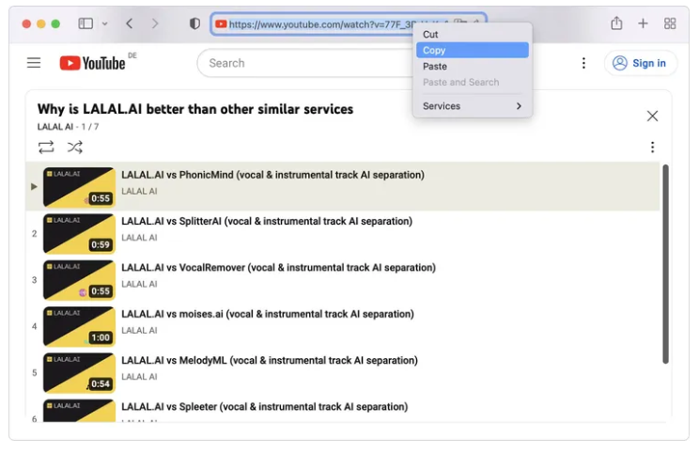Open the LALAL AI playlist link under the title
Viewport: 699px width, 453px height.
tap(55, 127)
